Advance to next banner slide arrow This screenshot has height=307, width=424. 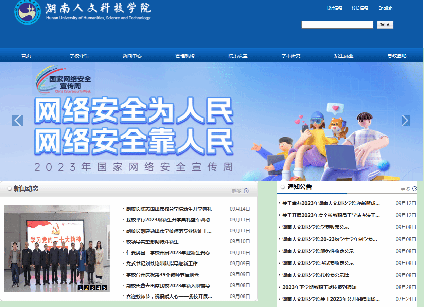[x=406, y=121]
